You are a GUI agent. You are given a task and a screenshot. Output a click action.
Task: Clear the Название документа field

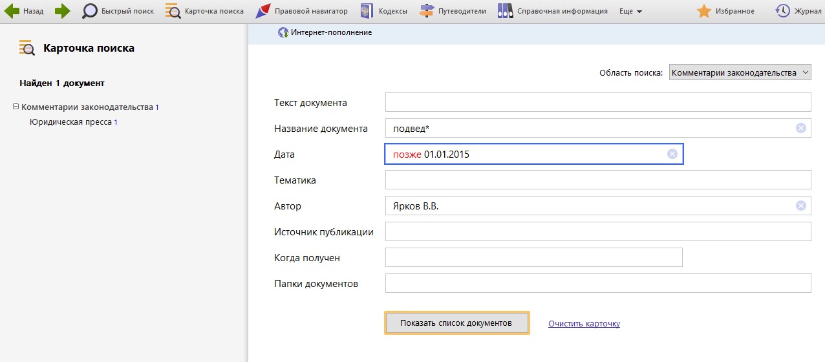tap(801, 128)
